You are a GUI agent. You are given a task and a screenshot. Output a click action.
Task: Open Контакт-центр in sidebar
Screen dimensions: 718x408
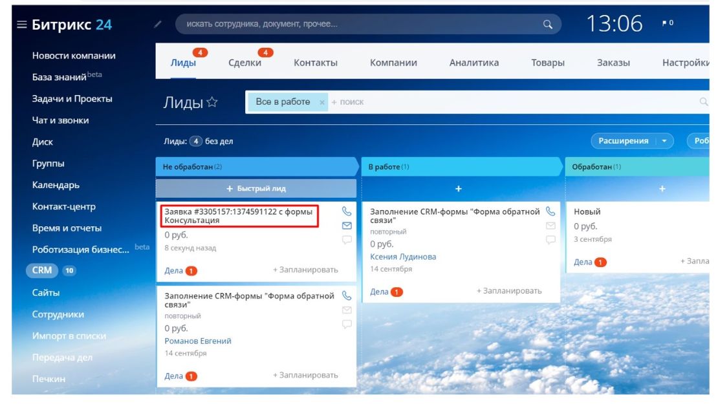click(63, 206)
